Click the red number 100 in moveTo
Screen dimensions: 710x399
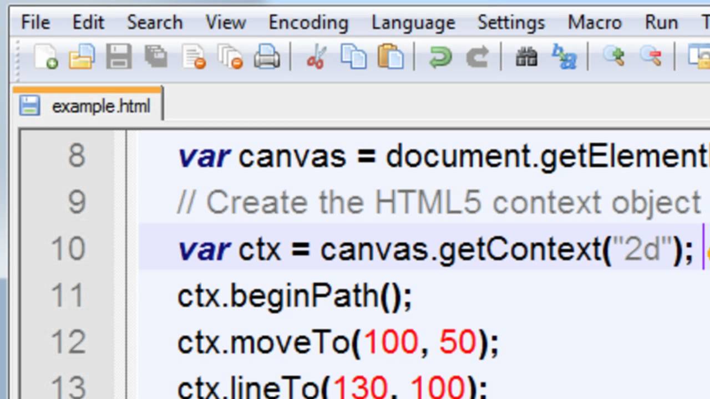point(390,343)
